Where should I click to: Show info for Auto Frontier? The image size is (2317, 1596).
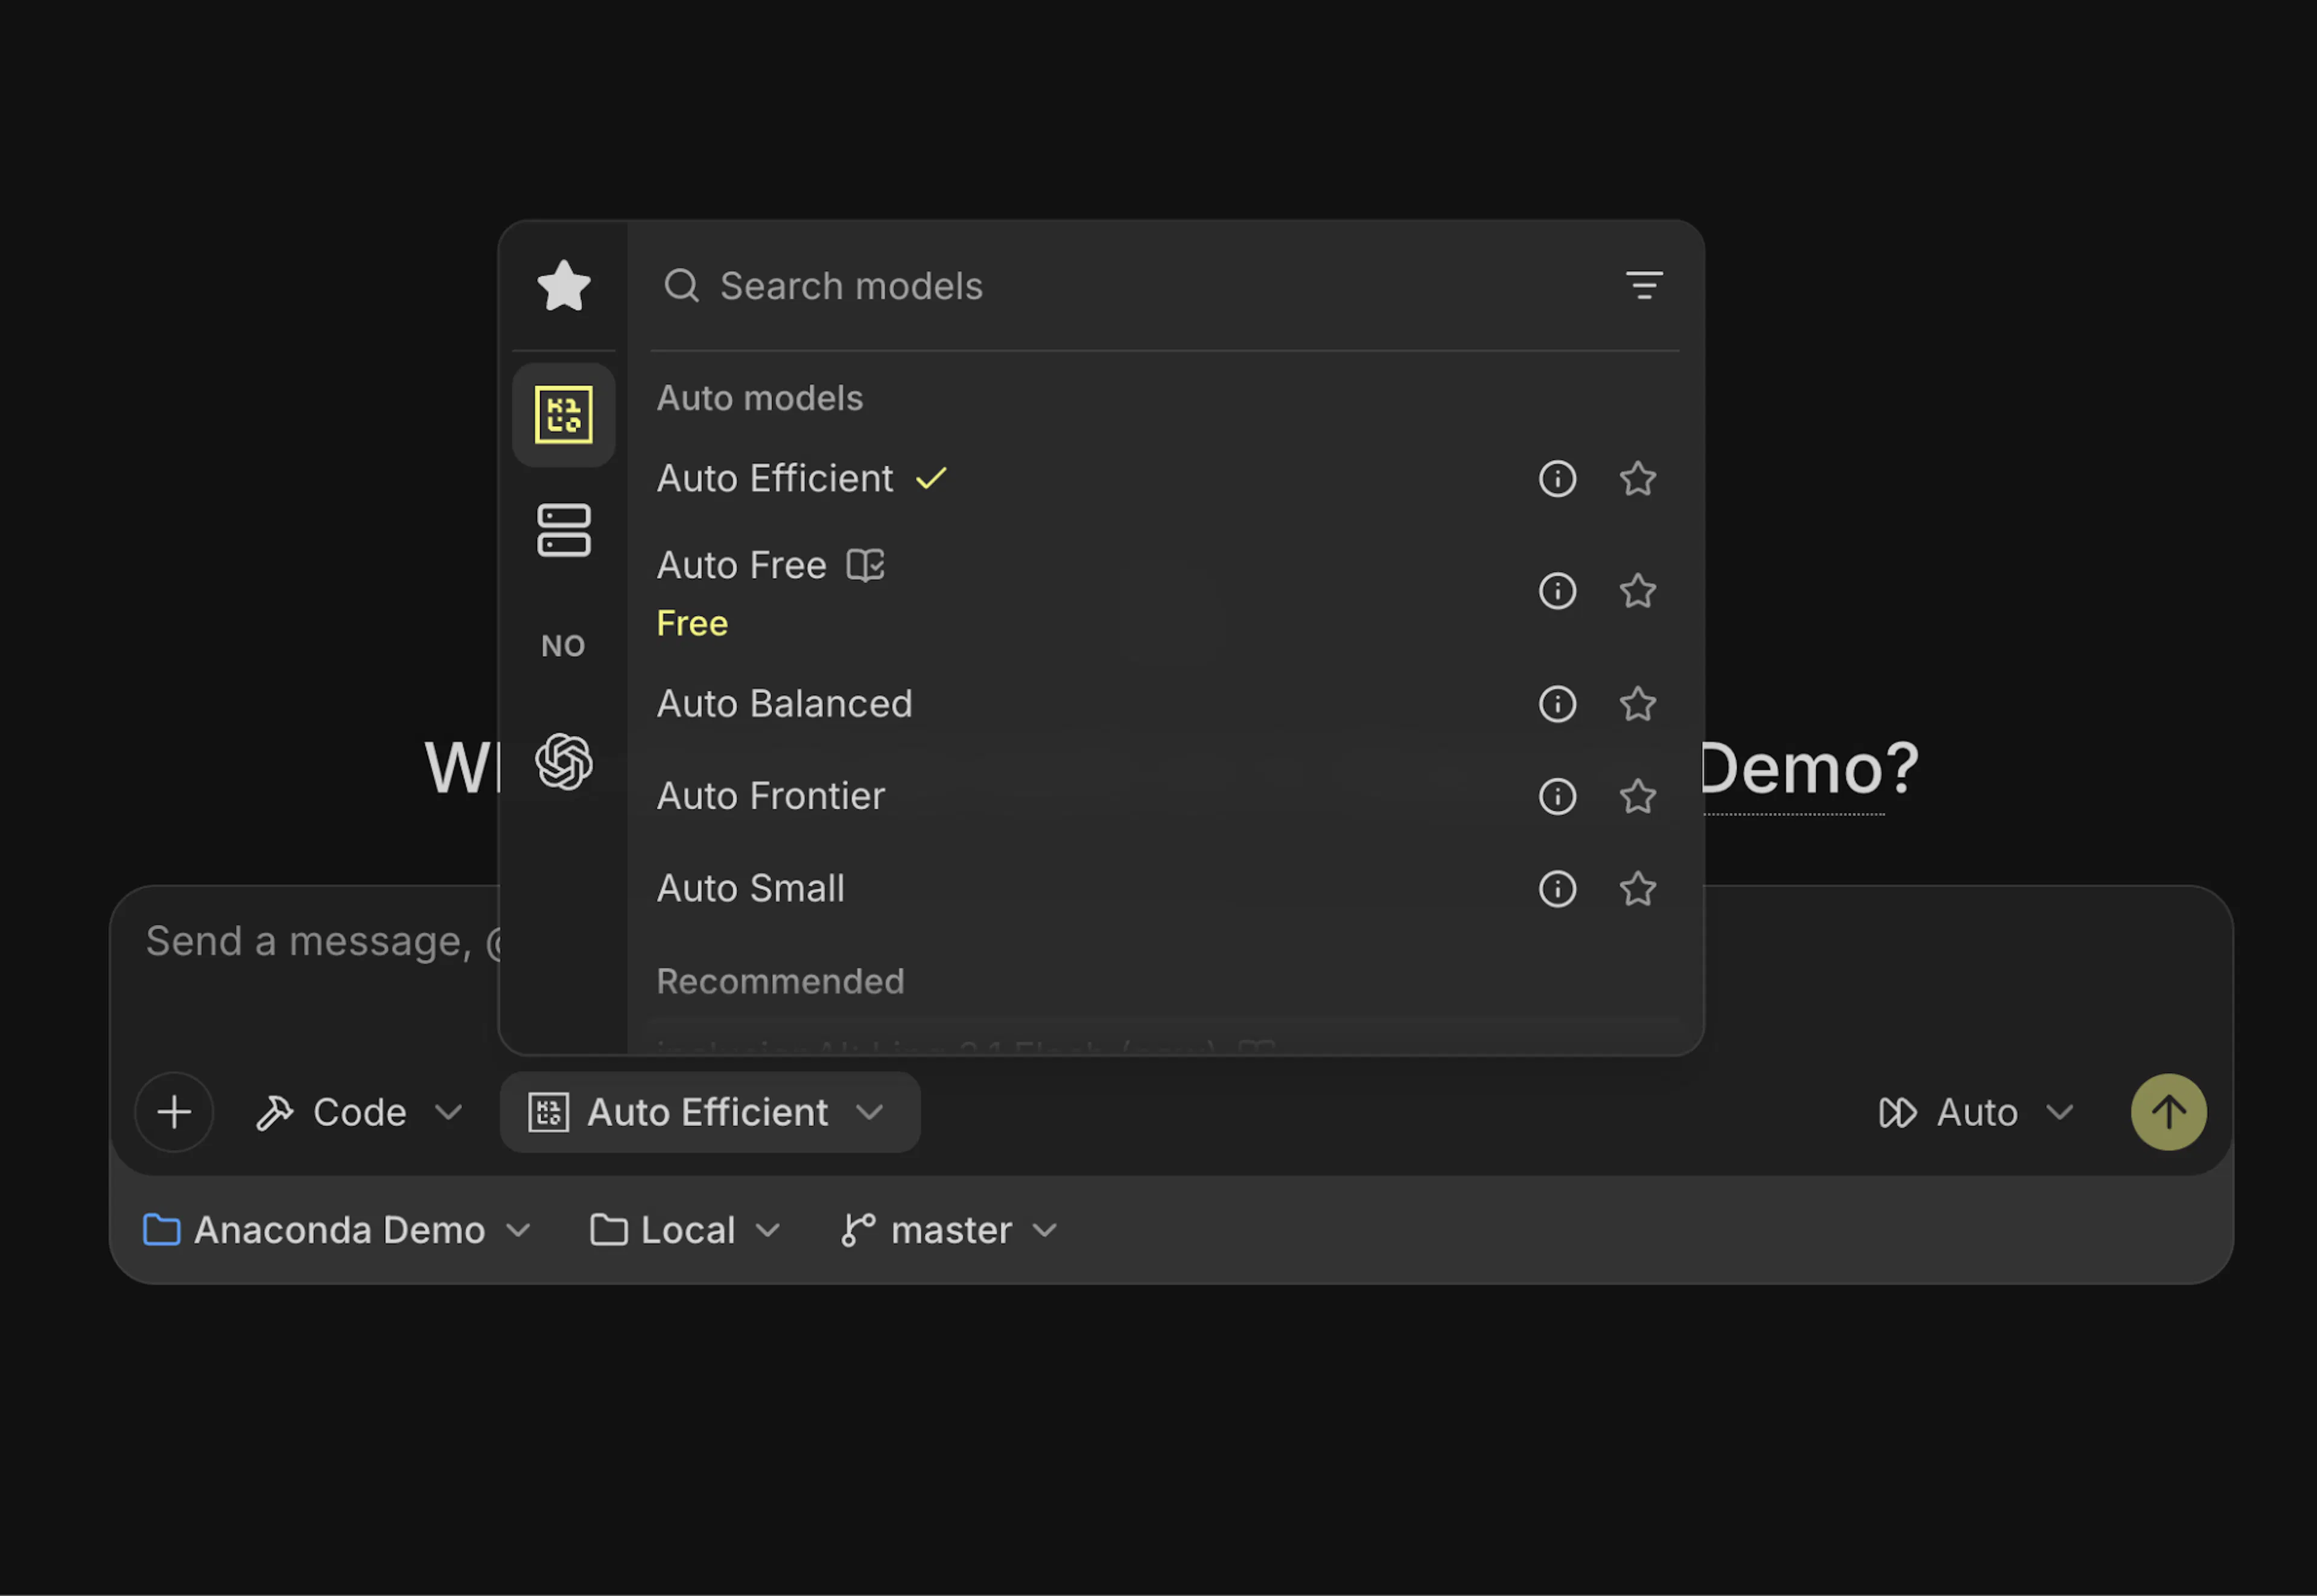pos(1557,796)
